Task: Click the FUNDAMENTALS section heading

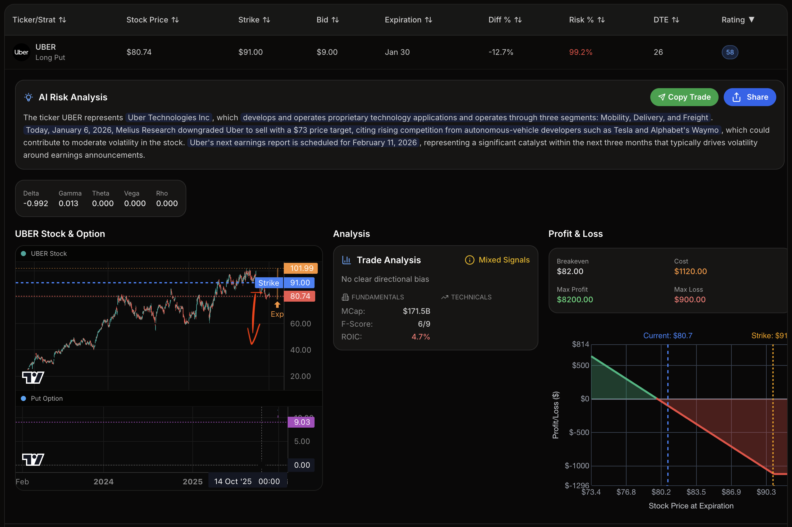Action: point(377,297)
